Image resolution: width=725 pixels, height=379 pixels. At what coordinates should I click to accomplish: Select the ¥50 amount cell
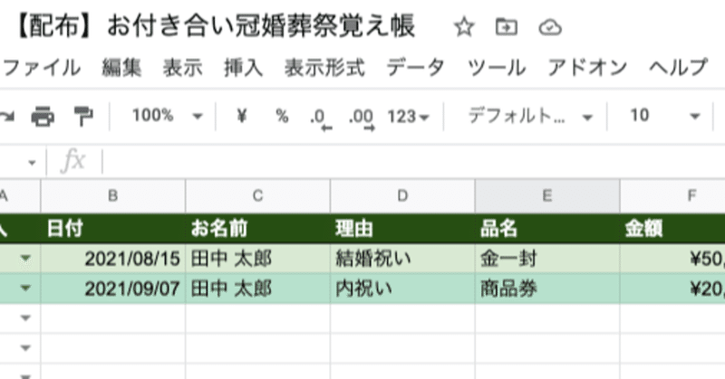point(672,259)
